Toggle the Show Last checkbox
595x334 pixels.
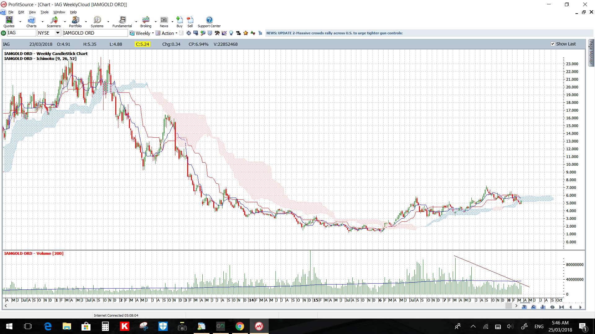553,44
